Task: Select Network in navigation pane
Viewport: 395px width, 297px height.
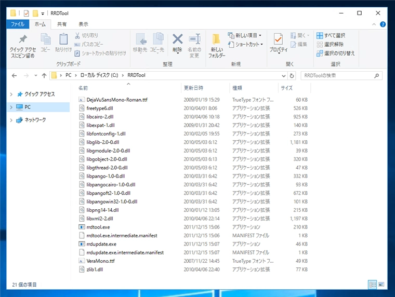Action: (35, 120)
